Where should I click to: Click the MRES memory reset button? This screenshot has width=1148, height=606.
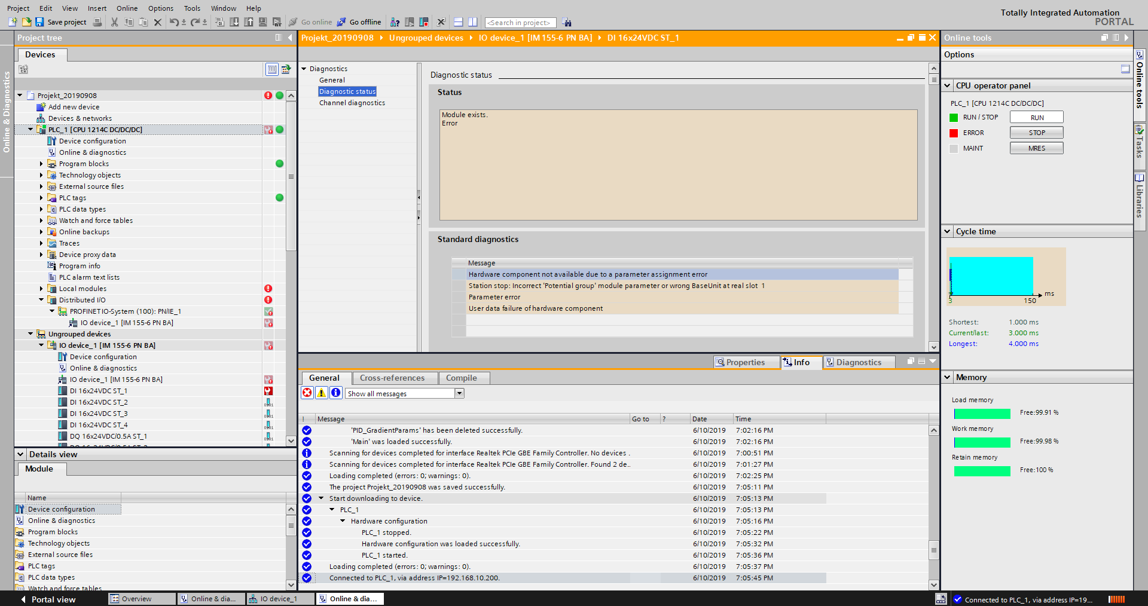pos(1037,148)
